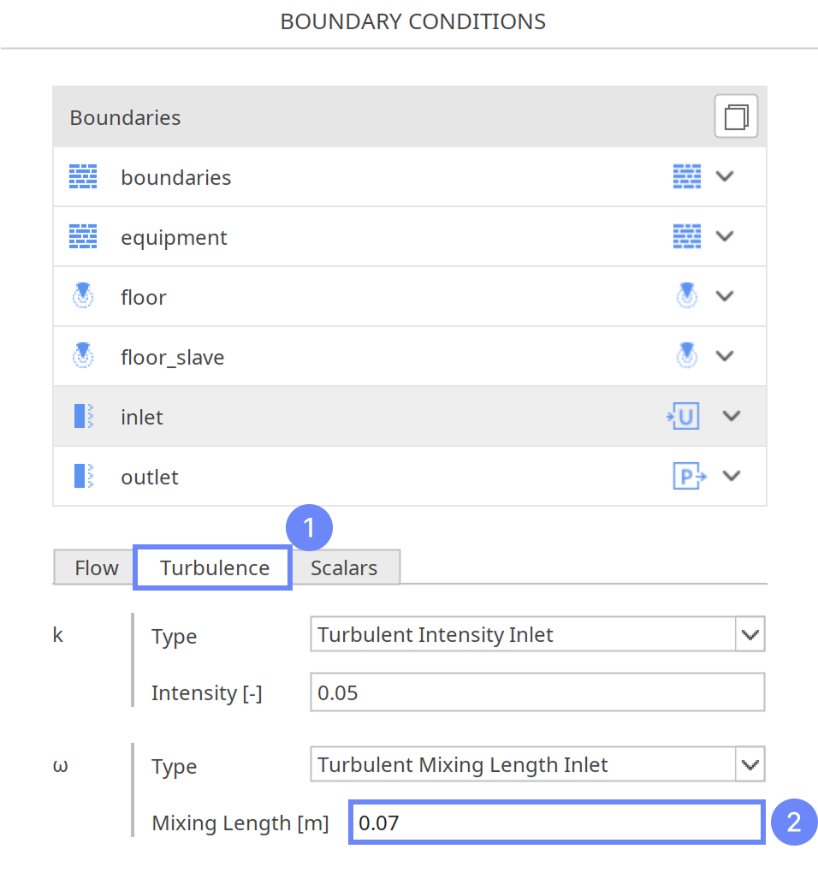Open the inlet boundary type dropdown chevron
This screenshot has width=818, height=873.
tap(731, 416)
